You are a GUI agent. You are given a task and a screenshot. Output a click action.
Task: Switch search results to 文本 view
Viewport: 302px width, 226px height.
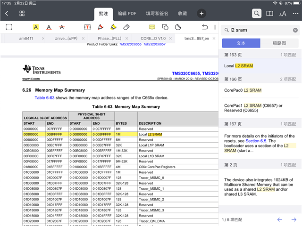tap(241, 43)
